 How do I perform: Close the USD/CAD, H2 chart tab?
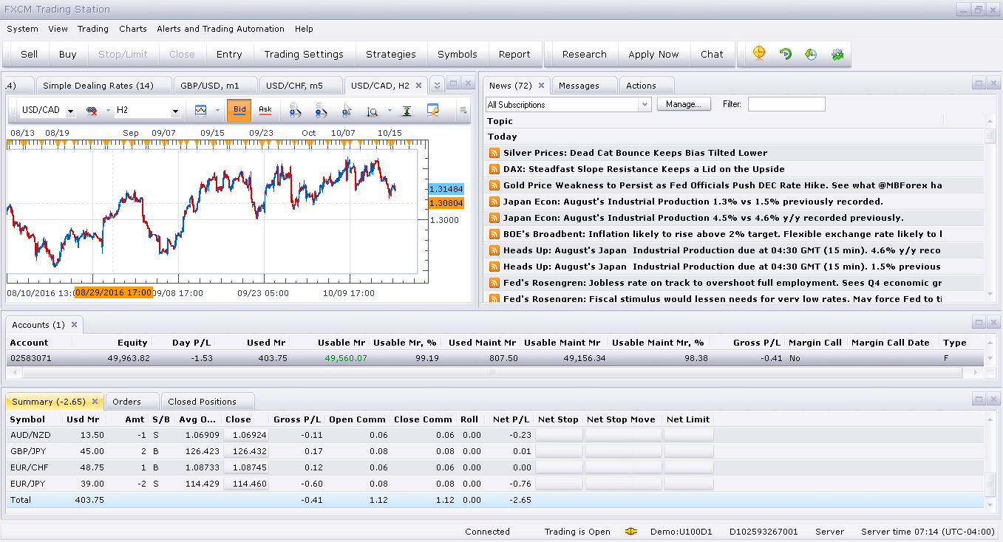[x=420, y=86]
